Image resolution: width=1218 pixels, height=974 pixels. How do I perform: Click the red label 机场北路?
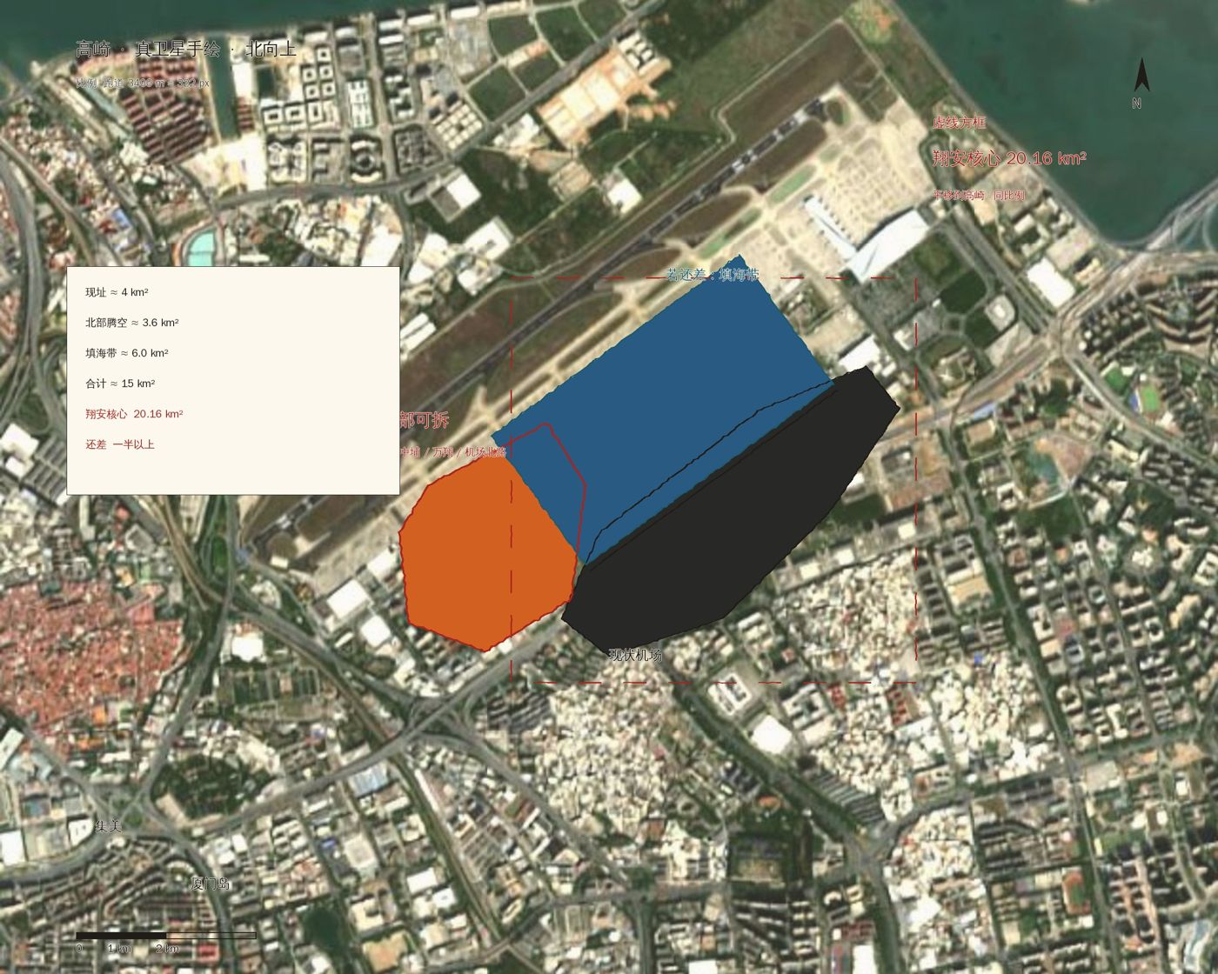tap(485, 452)
